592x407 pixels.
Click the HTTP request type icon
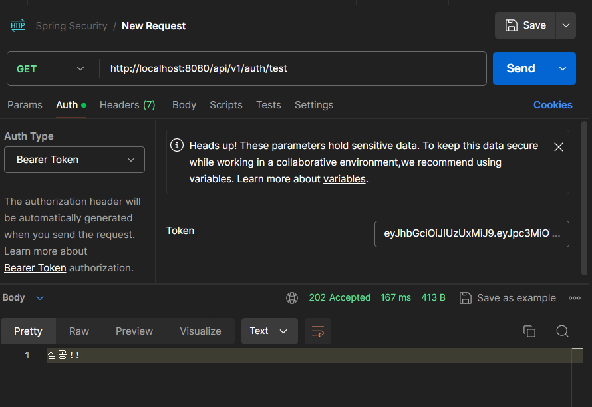(x=18, y=26)
